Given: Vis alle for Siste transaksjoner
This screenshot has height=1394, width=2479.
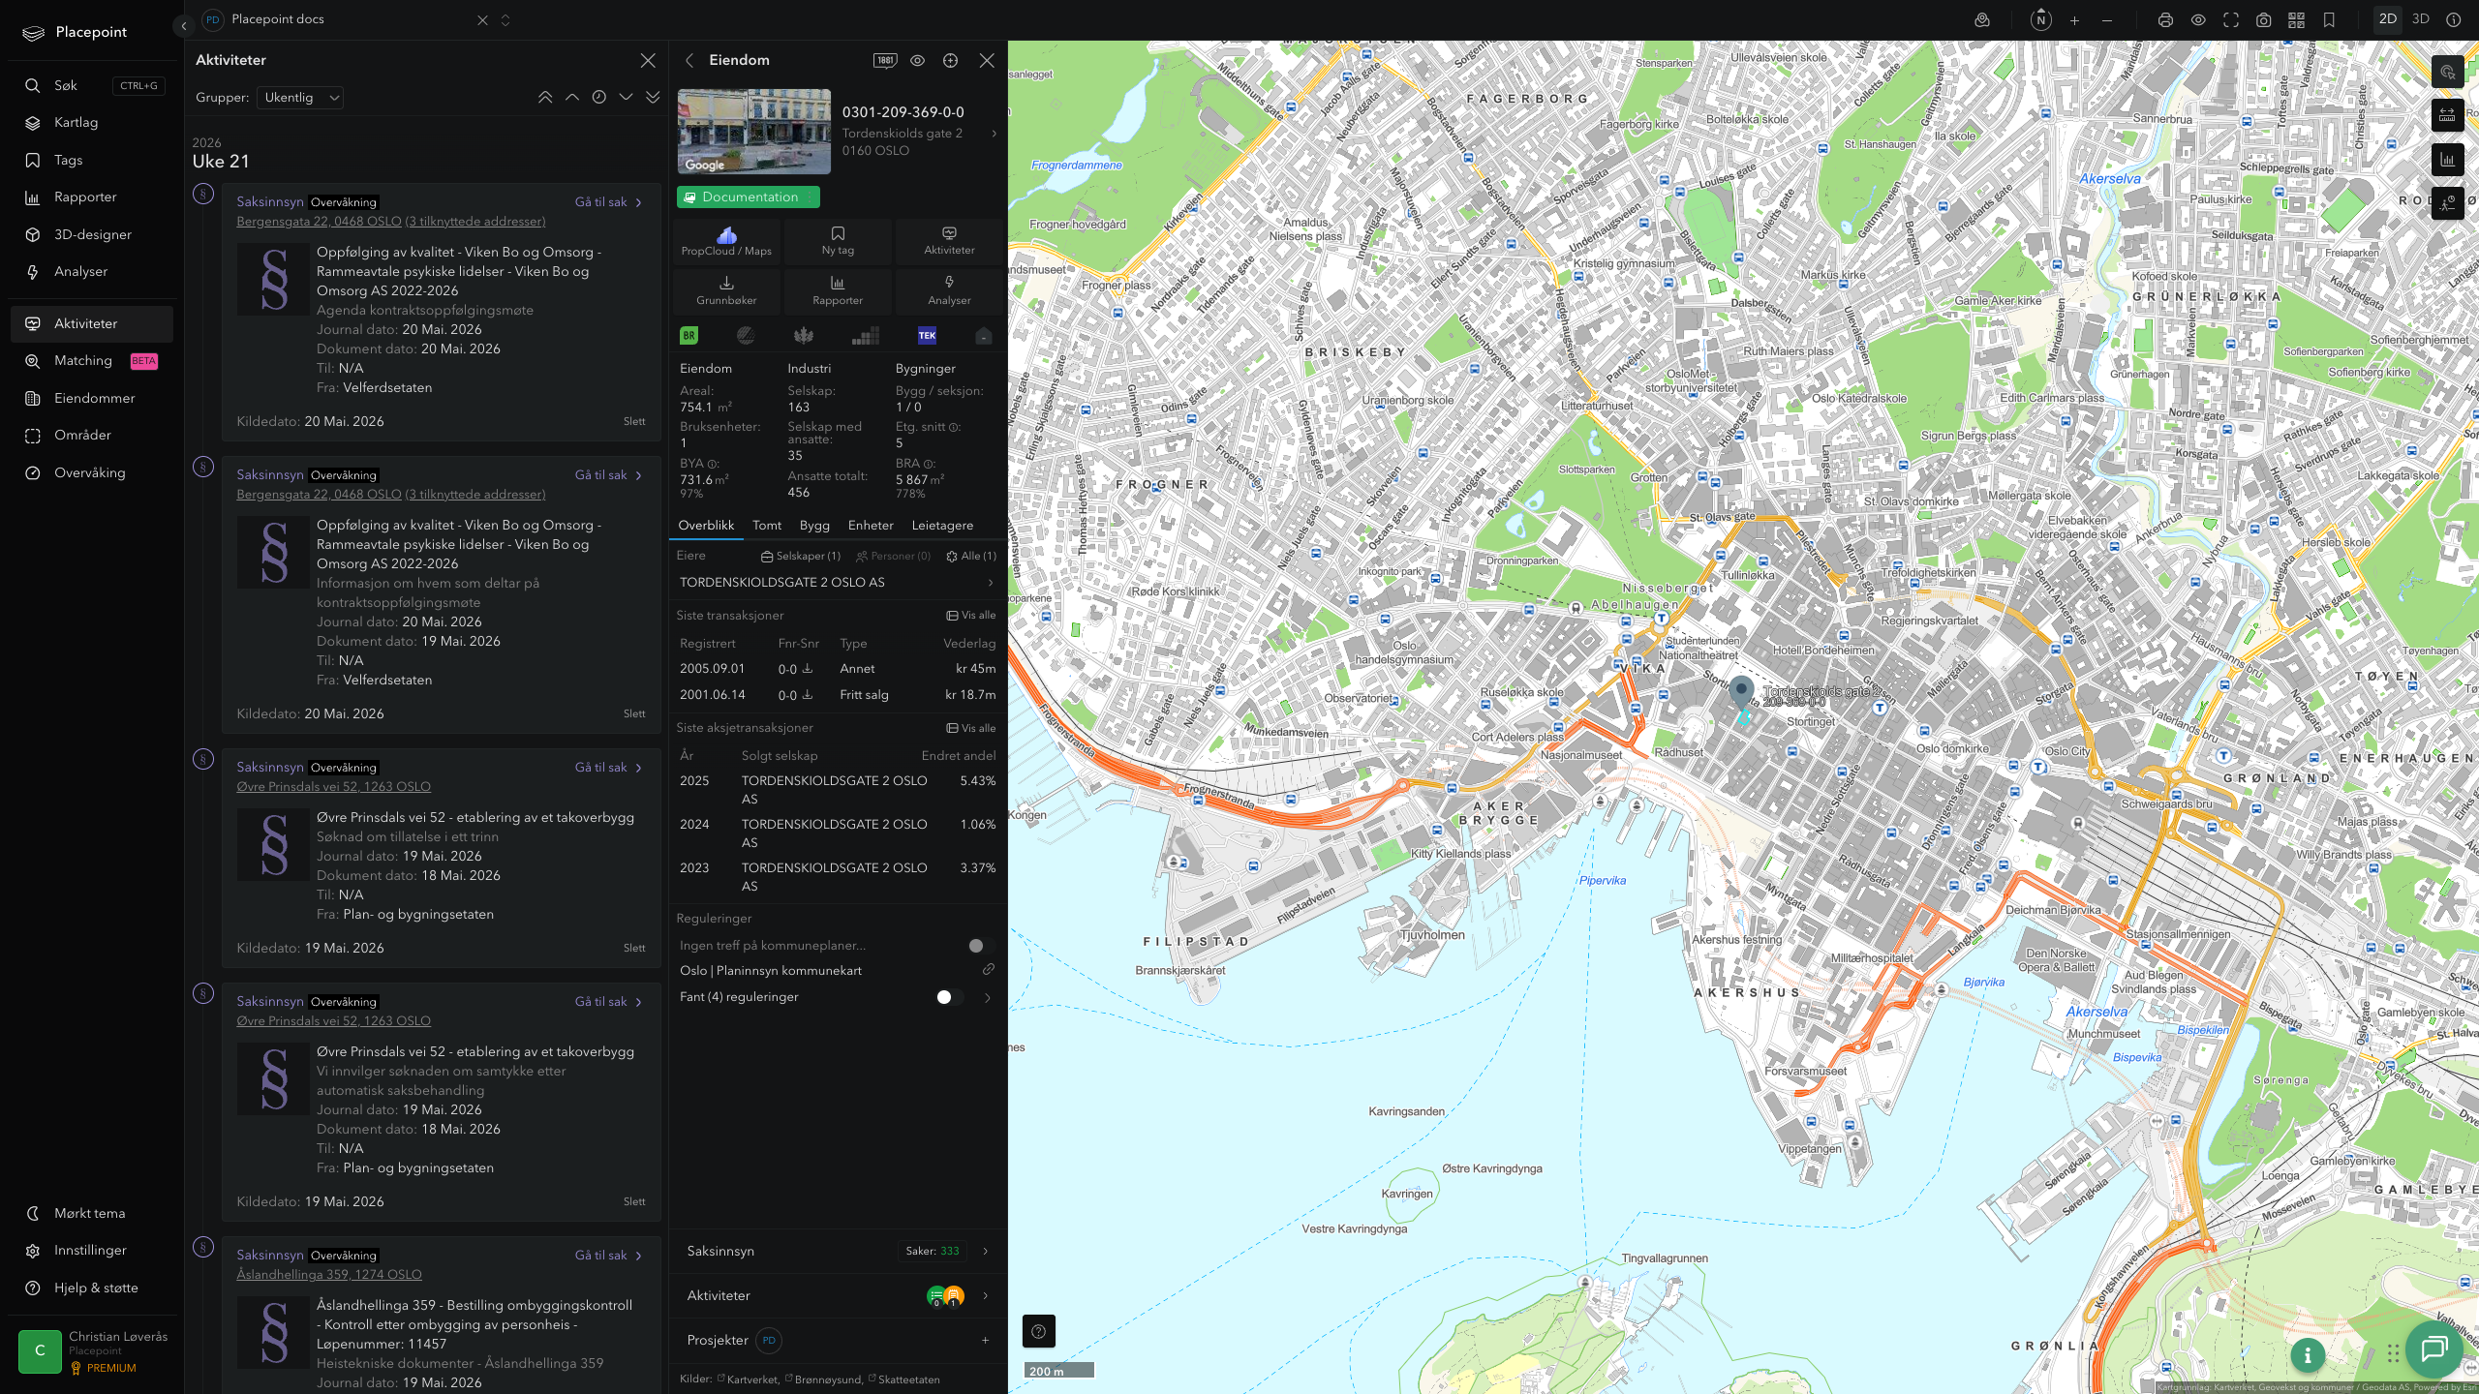Looking at the screenshot, I should coord(971,616).
